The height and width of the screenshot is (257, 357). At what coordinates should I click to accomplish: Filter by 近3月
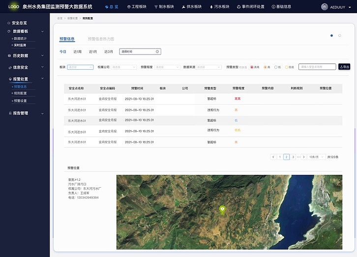[109, 52]
